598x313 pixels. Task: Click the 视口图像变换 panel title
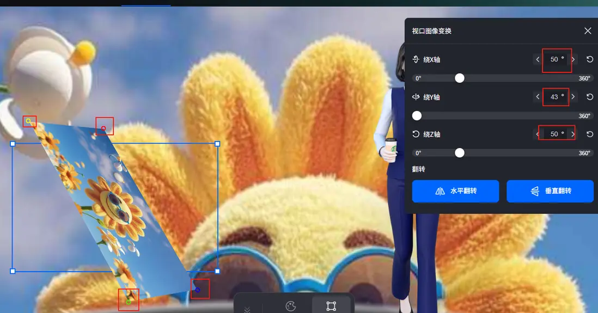point(432,31)
